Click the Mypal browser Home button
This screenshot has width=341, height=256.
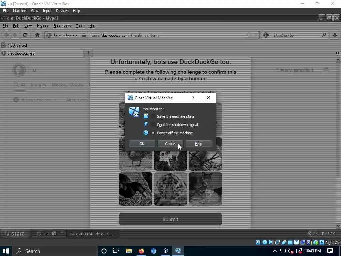pos(37,35)
